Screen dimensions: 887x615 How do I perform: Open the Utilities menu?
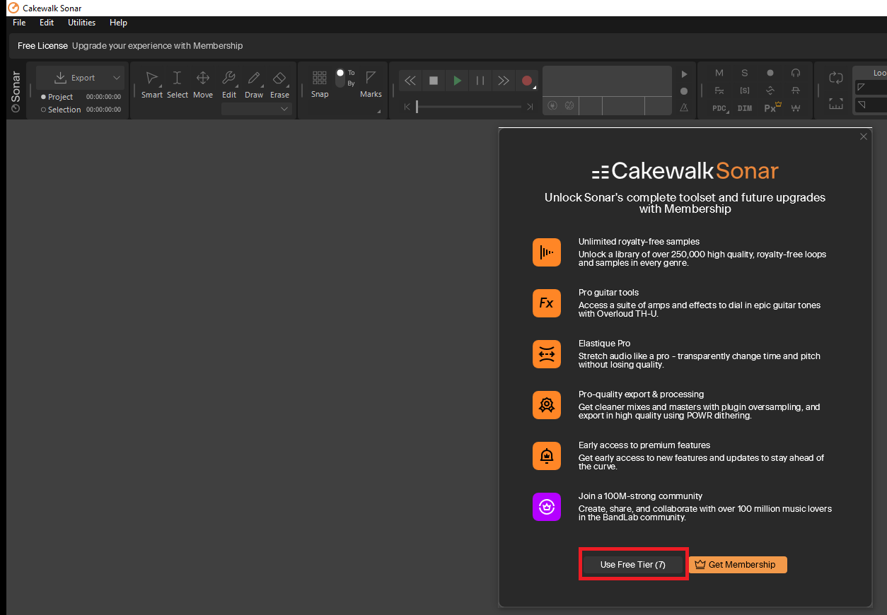tap(81, 23)
